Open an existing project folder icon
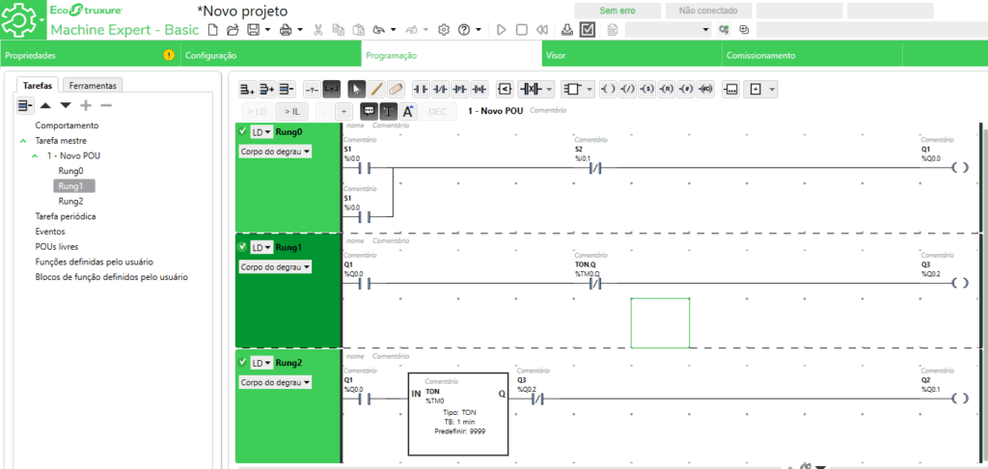The width and height of the screenshot is (988, 469). (x=233, y=30)
